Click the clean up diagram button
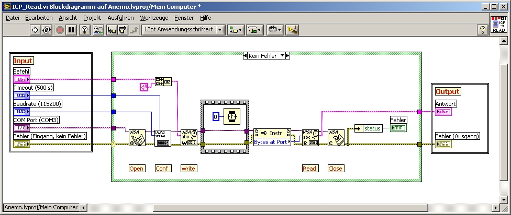 (292, 30)
